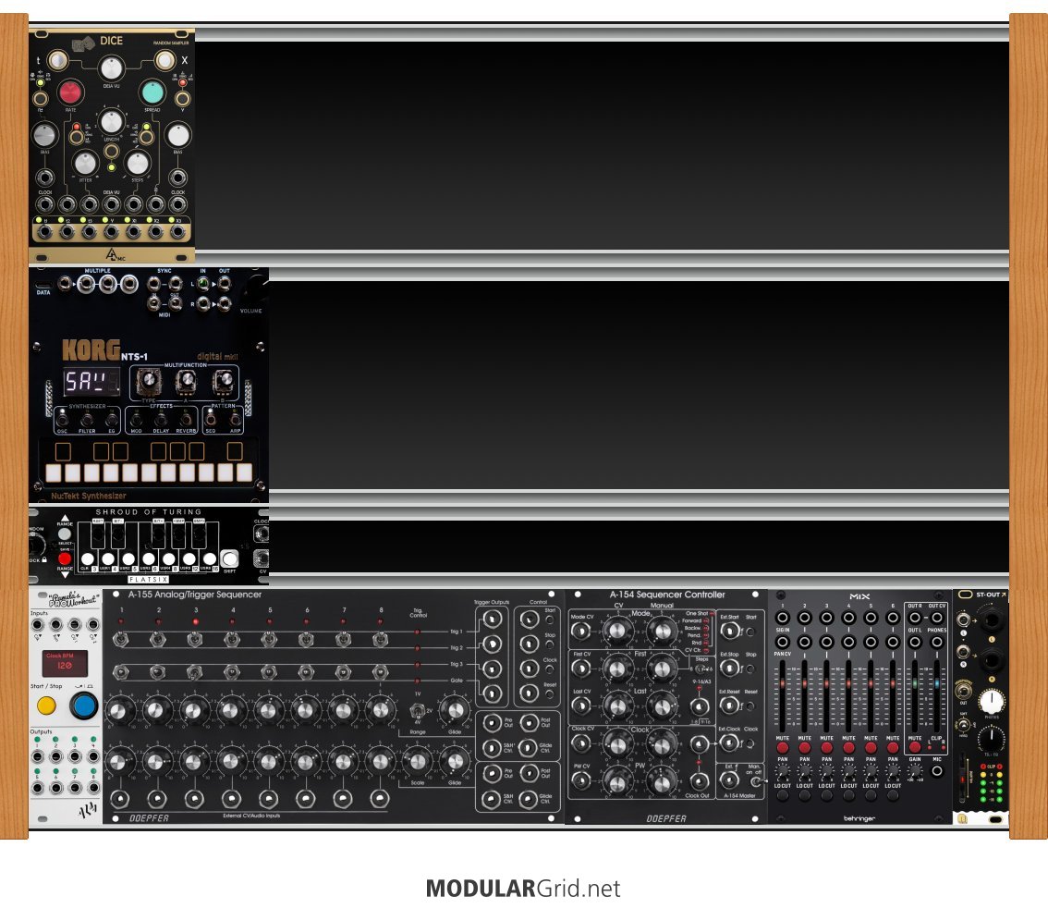1048x908 pixels.
Task: Click the FLATSIX label below Shroud of Turing
Action: [149, 580]
